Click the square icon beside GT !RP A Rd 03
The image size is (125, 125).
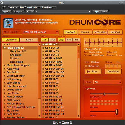coord(43,65)
